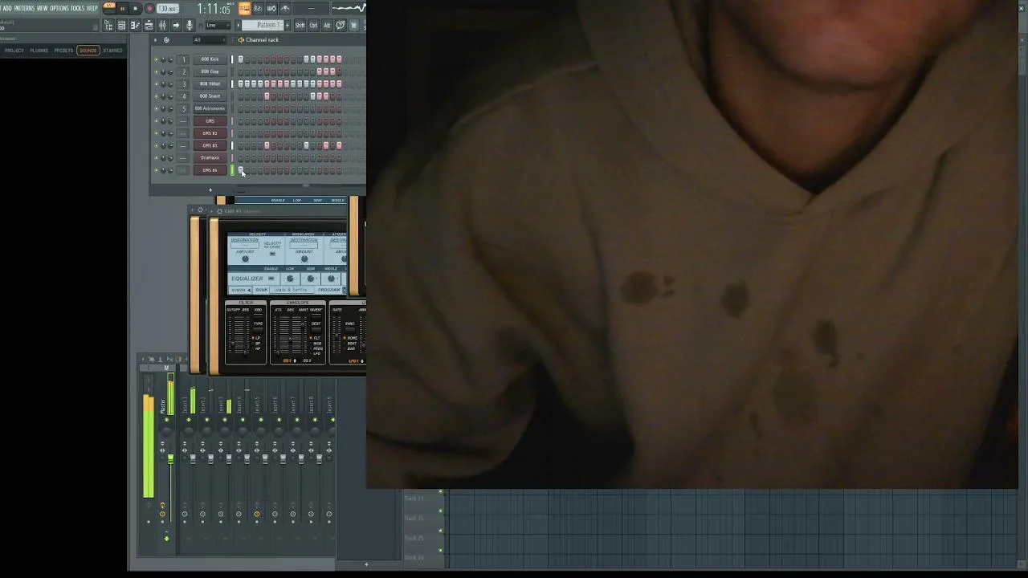Click 808 Snare mixer track number 4
This screenshot has height=578, width=1028.
183,96
